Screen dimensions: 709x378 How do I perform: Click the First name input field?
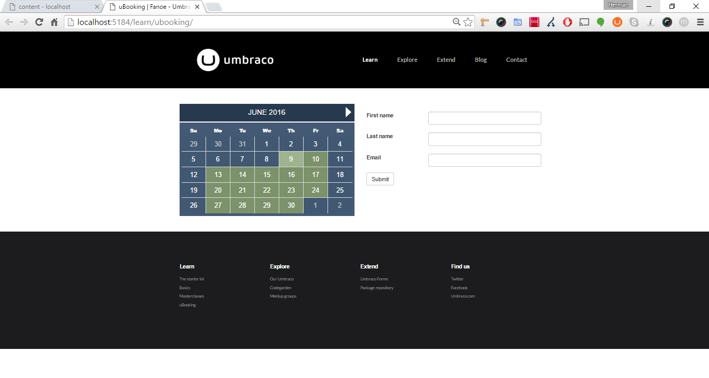coord(485,118)
